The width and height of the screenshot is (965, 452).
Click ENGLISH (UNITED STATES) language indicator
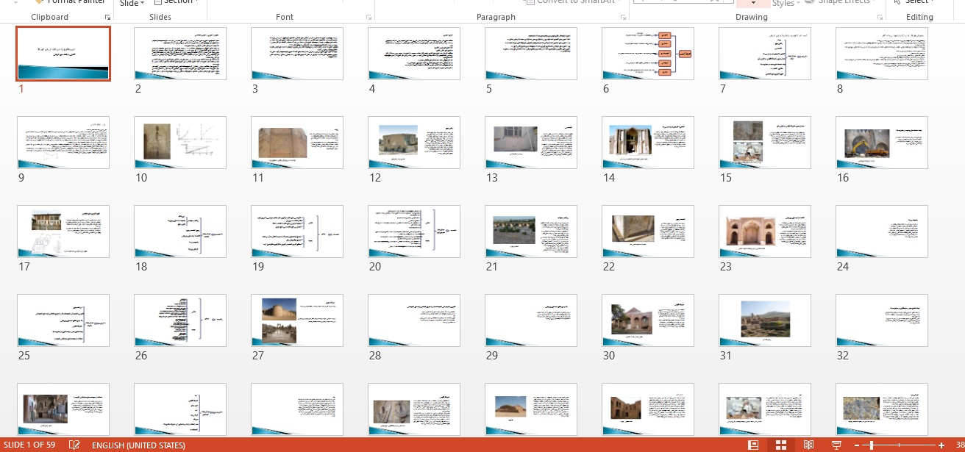(138, 445)
